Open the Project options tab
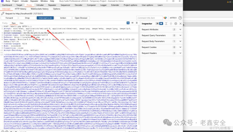The width and height of the screenshot is (233, 132). (x=130, y=5)
